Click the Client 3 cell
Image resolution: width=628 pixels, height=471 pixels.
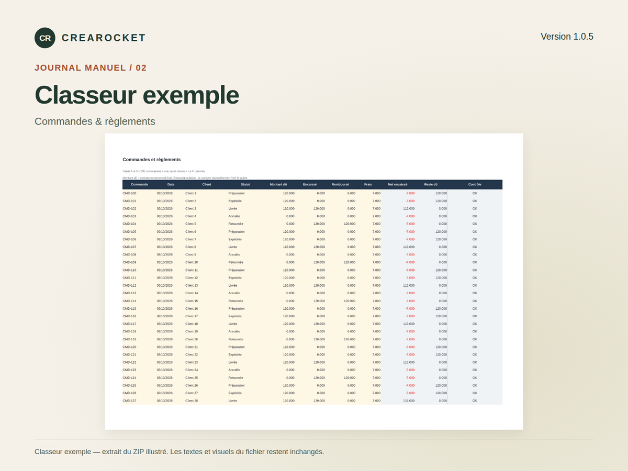click(x=191, y=208)
